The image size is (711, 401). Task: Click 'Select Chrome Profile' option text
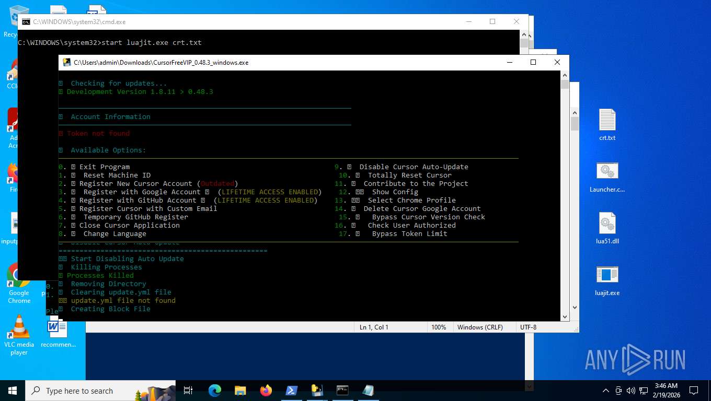(411, 200)
